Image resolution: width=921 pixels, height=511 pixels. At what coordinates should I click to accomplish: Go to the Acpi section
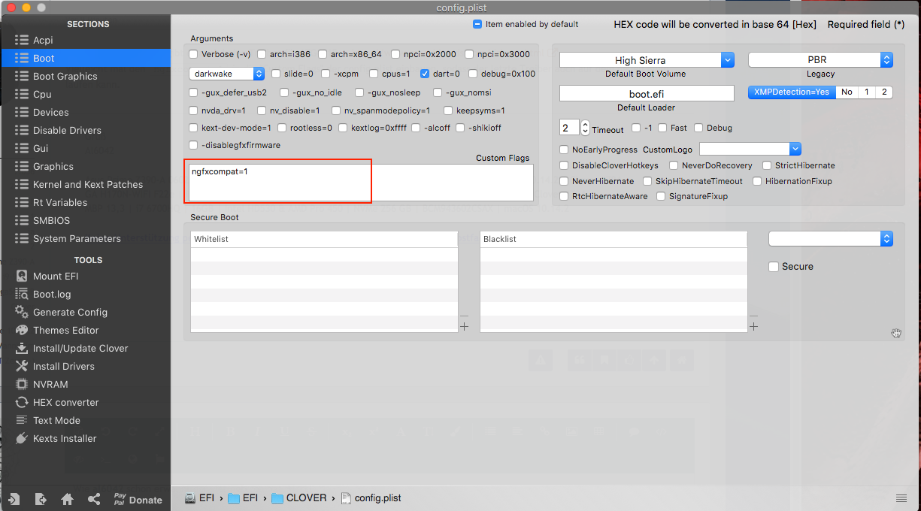pyautogui.click(x=43, y=40)
